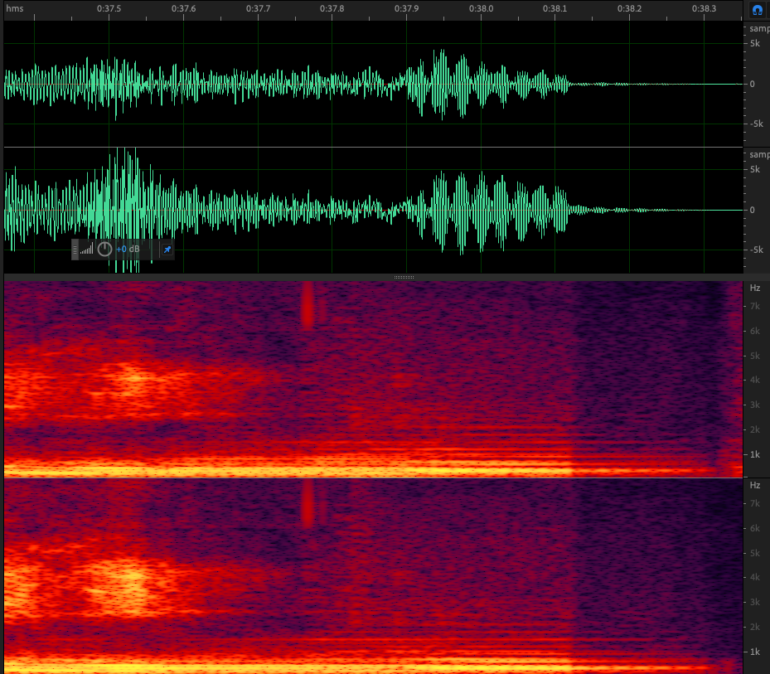Click the lower spectrogram Hz scale label
The image size is (770, 674).
[x=755, y=485]
